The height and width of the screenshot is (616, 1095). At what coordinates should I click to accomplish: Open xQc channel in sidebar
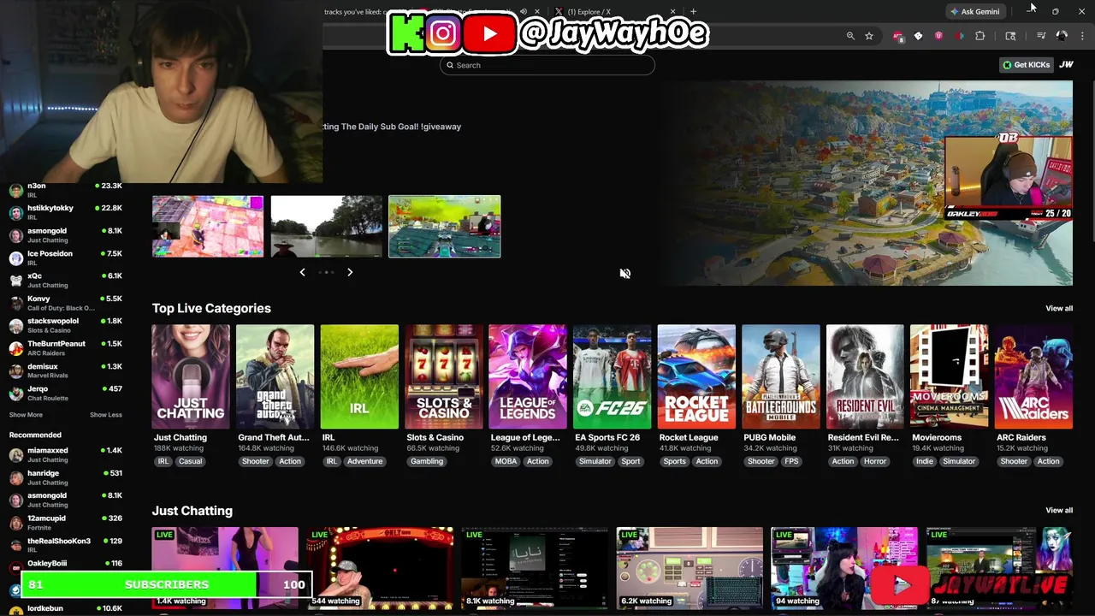tap(65, 280)
